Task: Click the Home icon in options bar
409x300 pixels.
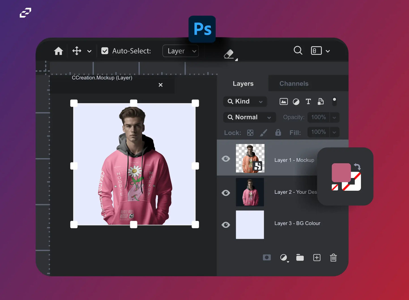Action: click(59, 51)
